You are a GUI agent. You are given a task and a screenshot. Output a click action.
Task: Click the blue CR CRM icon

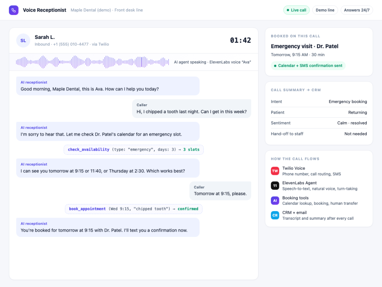click(275, 215)
